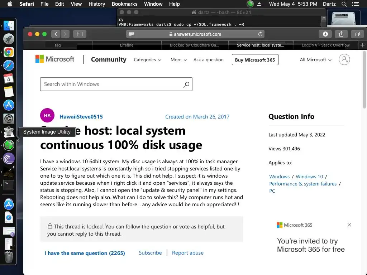Click the page vertical scrollbar
Screen dimensions: 367x275
click(x=364, y=79)
